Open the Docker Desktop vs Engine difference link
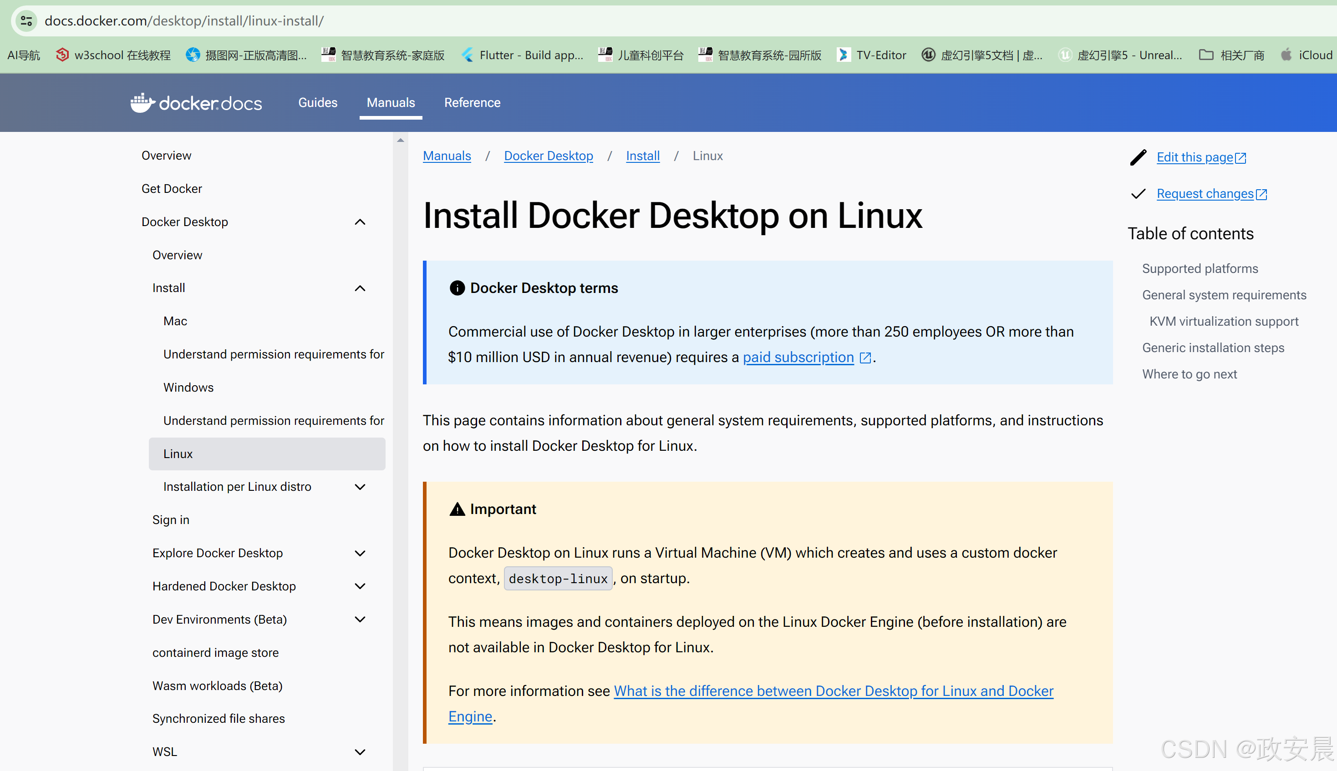The image size is (1337, 771). (x=751, y=704)
